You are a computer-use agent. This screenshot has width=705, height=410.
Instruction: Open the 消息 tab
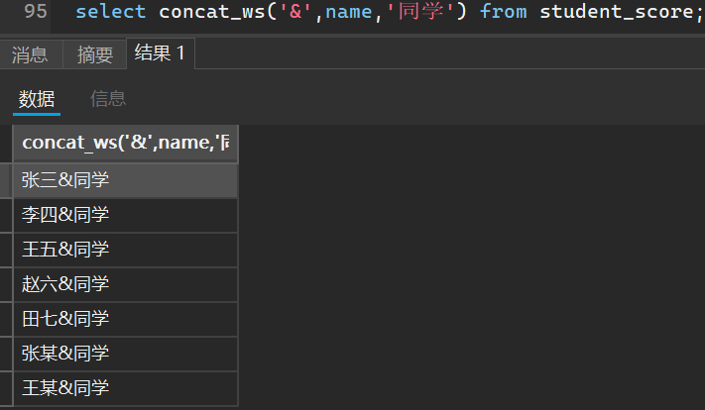point(30,54)
